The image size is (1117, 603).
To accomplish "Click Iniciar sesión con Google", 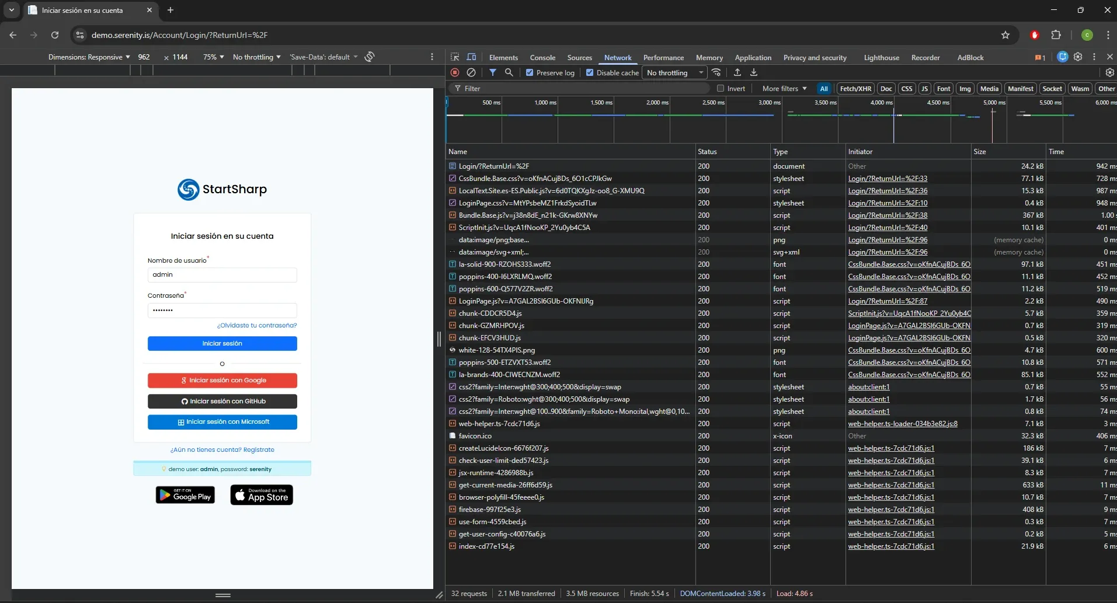I will point(222,380).
